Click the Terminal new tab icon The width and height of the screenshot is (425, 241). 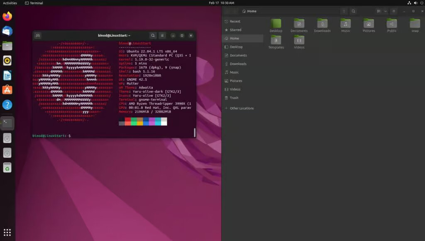(38, 36)
